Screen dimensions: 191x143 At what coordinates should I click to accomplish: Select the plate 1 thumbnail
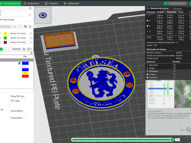tap(43, 15)
